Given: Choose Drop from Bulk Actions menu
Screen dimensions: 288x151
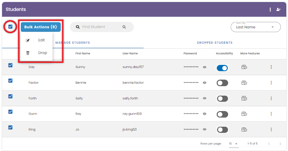Looking at the screenshot, I should click(x=36, y=53).
